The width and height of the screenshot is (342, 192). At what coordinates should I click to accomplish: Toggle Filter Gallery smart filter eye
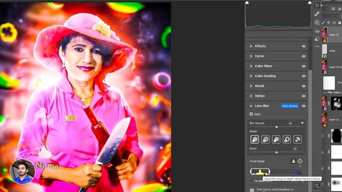coord(324,92)
